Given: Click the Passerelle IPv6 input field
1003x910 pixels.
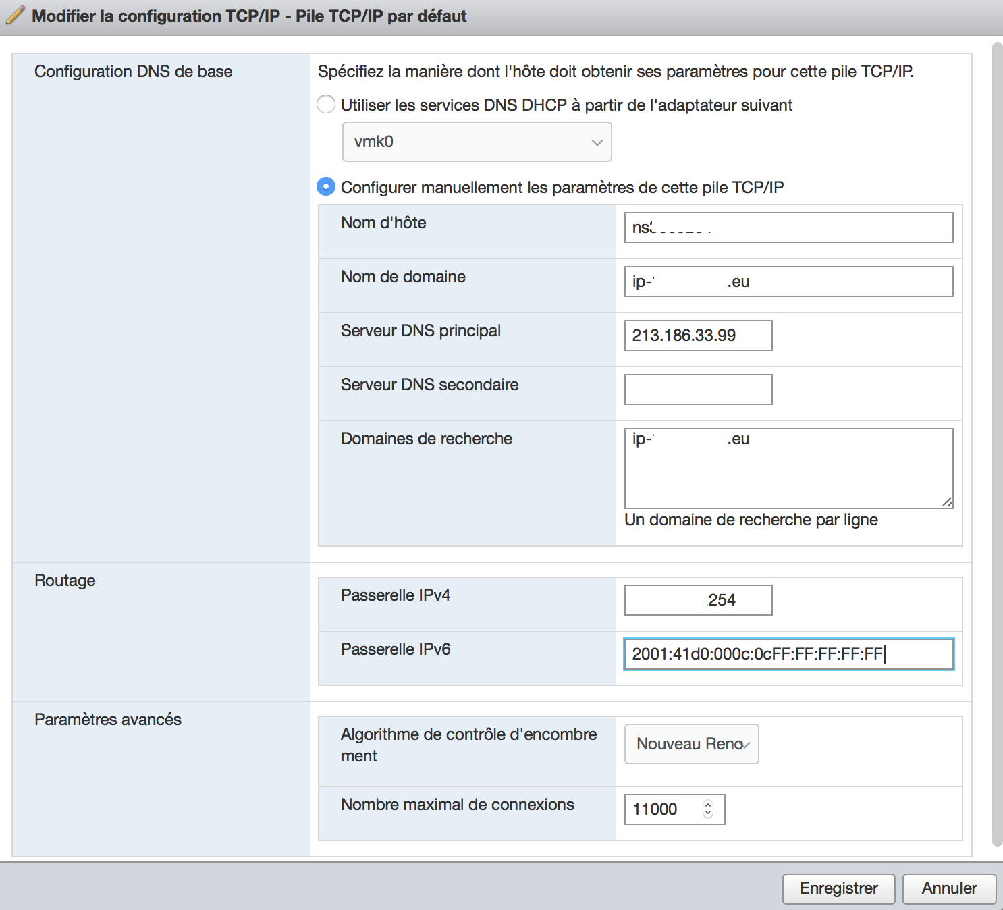Looking at the screenshot, I should [x=788, y=654].
